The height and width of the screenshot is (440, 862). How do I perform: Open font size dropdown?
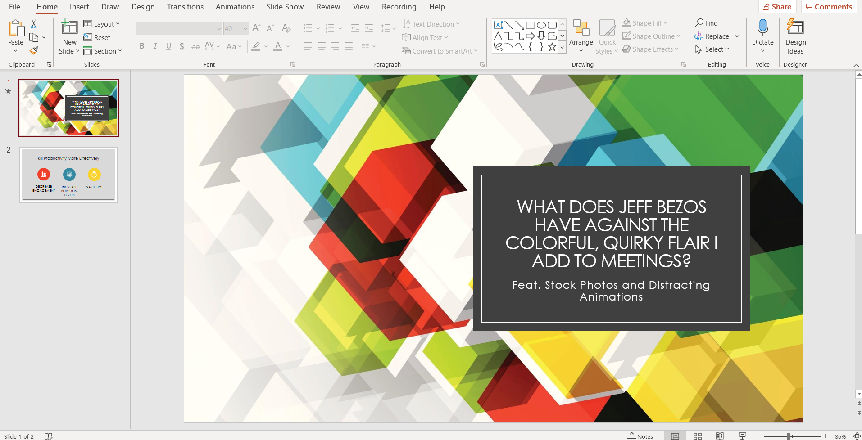[246, 29]
